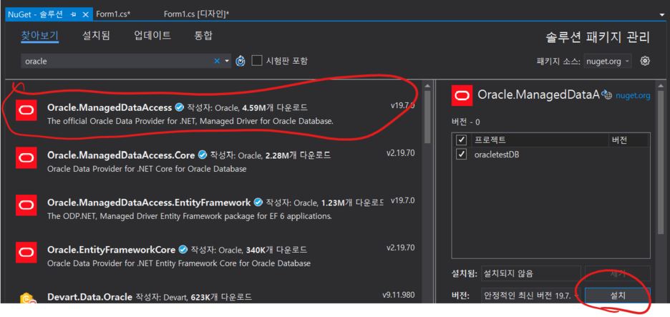Select the Devart.Data.Oracle package

[x=213, y=296]
